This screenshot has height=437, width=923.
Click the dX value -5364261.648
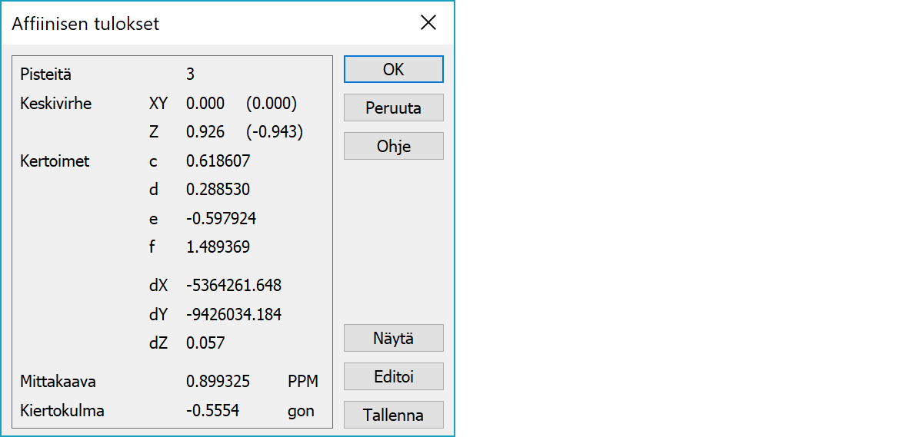[x=234, y=286]
